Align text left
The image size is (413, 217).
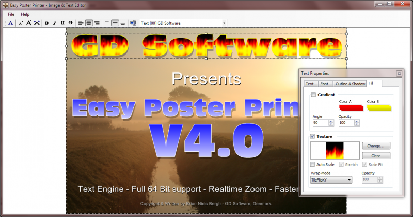[x=81, y=23]
